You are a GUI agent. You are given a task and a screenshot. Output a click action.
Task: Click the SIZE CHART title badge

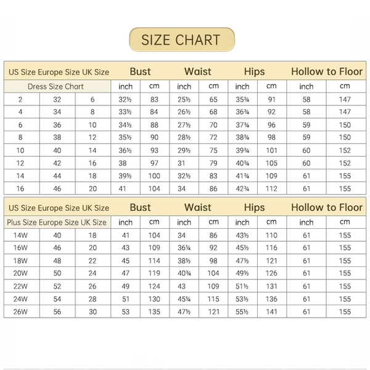tap(182, 39)
